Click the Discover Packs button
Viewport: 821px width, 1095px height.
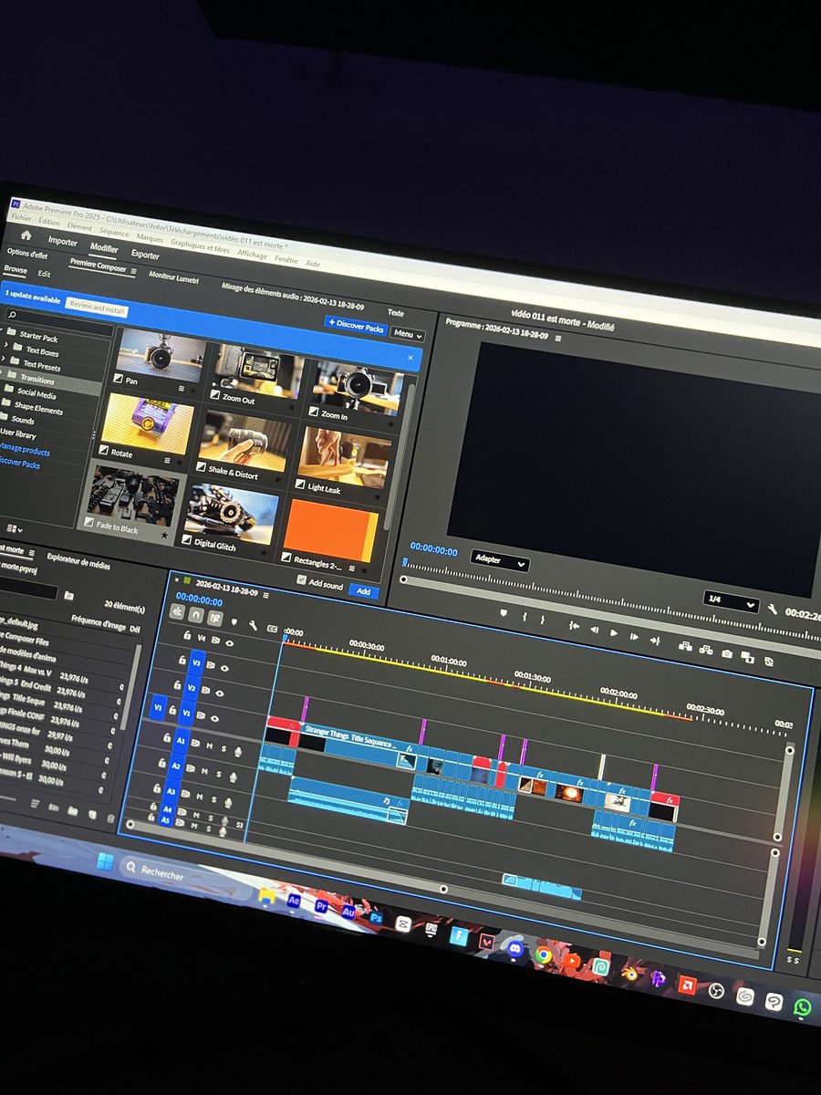[x=356, y=327]
